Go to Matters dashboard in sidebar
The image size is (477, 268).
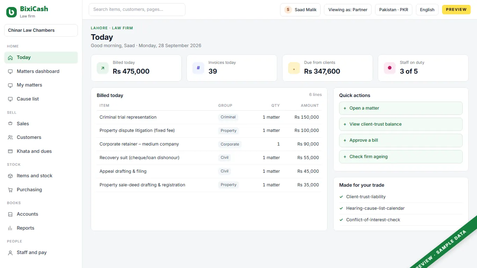coord(41,72)
